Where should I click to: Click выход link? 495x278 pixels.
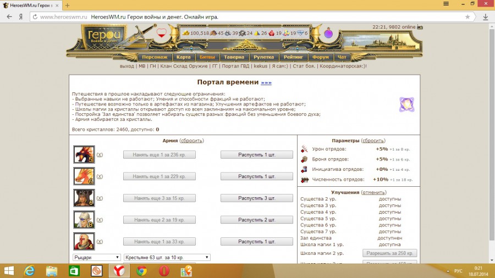tap(127, 66)
